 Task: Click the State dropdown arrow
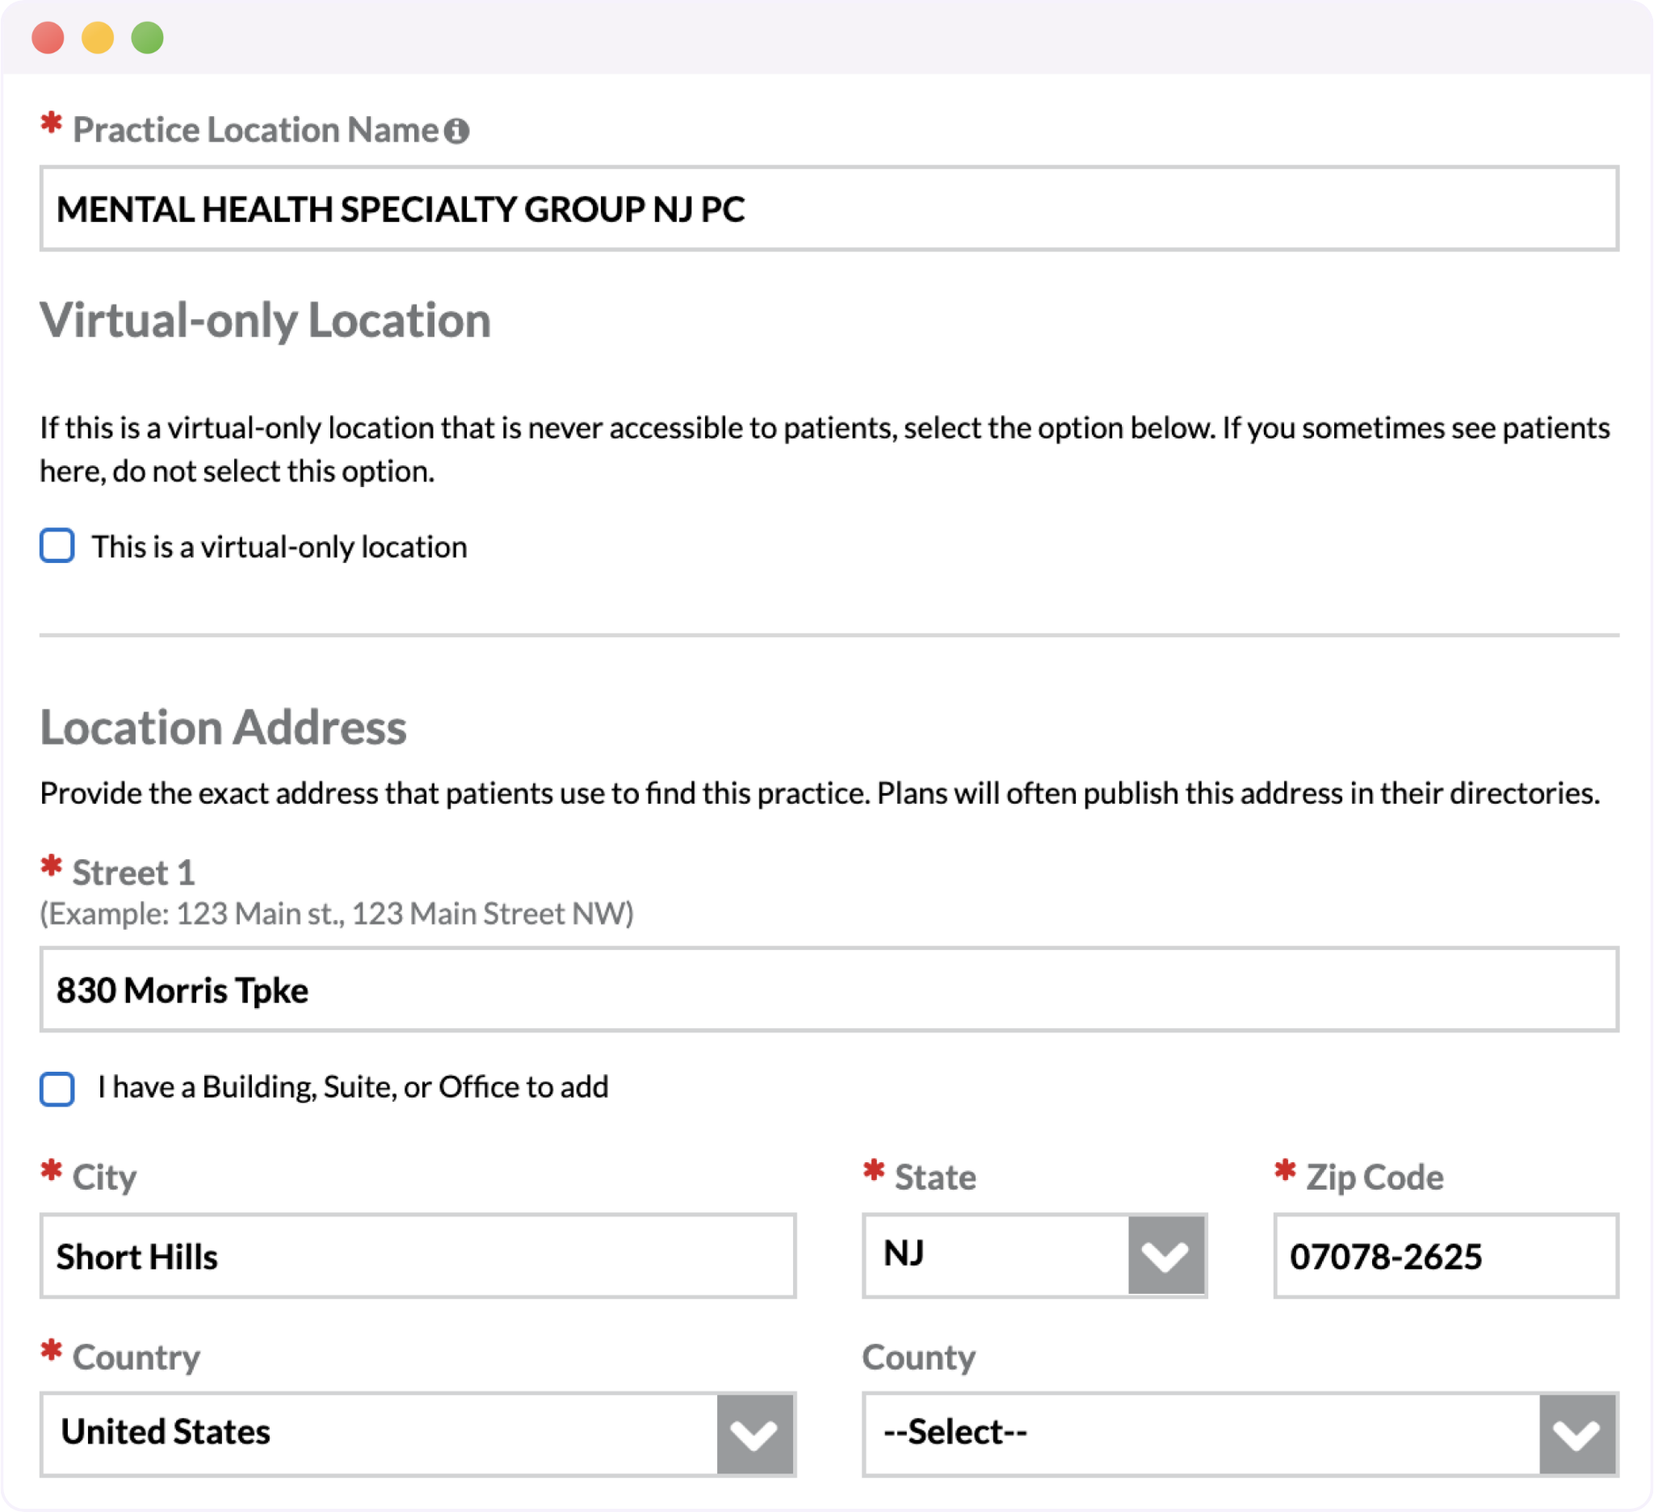(x=1166, y=1255)
